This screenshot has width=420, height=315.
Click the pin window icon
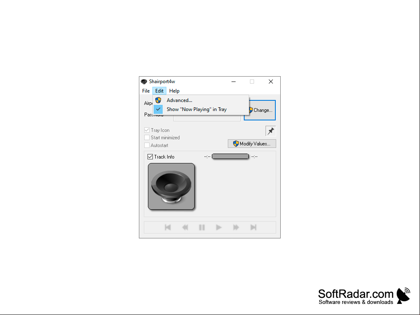(270, 131)
